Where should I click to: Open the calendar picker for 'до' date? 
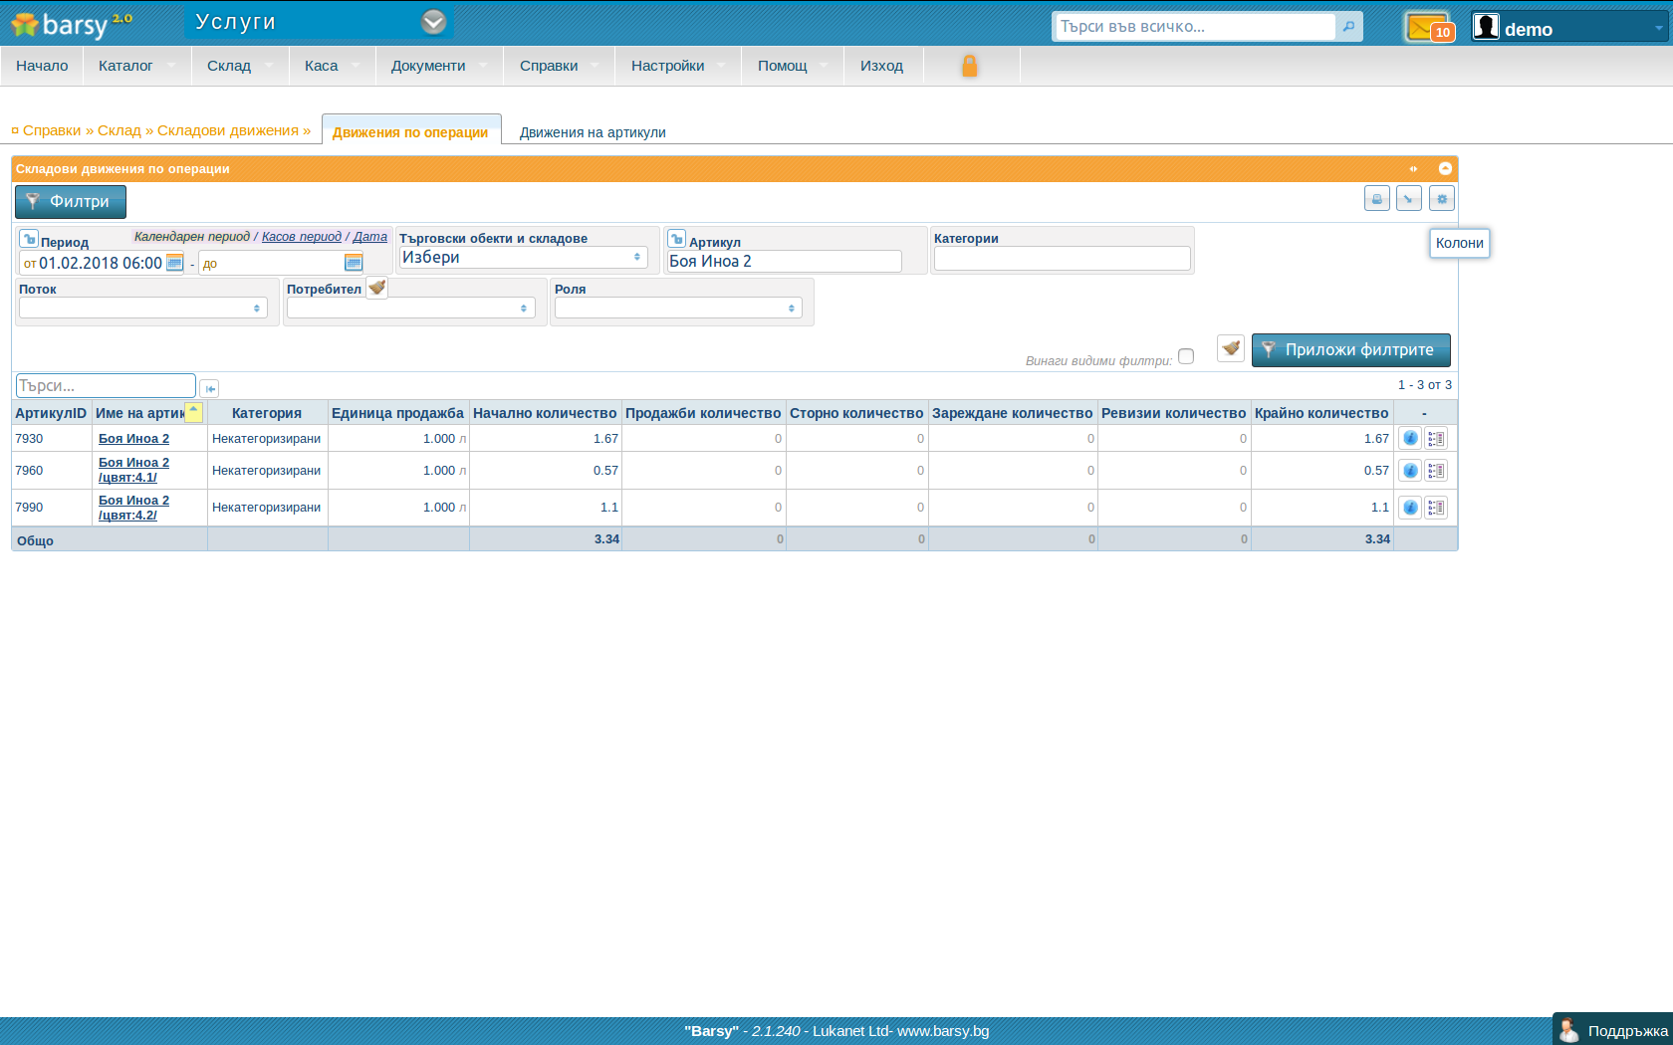click(354, 262)
